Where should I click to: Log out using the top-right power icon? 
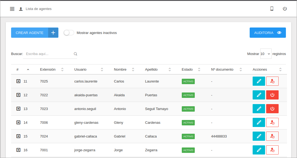(285, 8)
